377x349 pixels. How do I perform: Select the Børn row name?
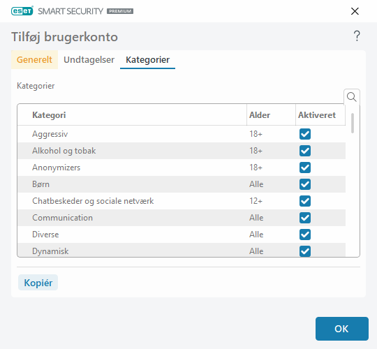click(41, 184)
